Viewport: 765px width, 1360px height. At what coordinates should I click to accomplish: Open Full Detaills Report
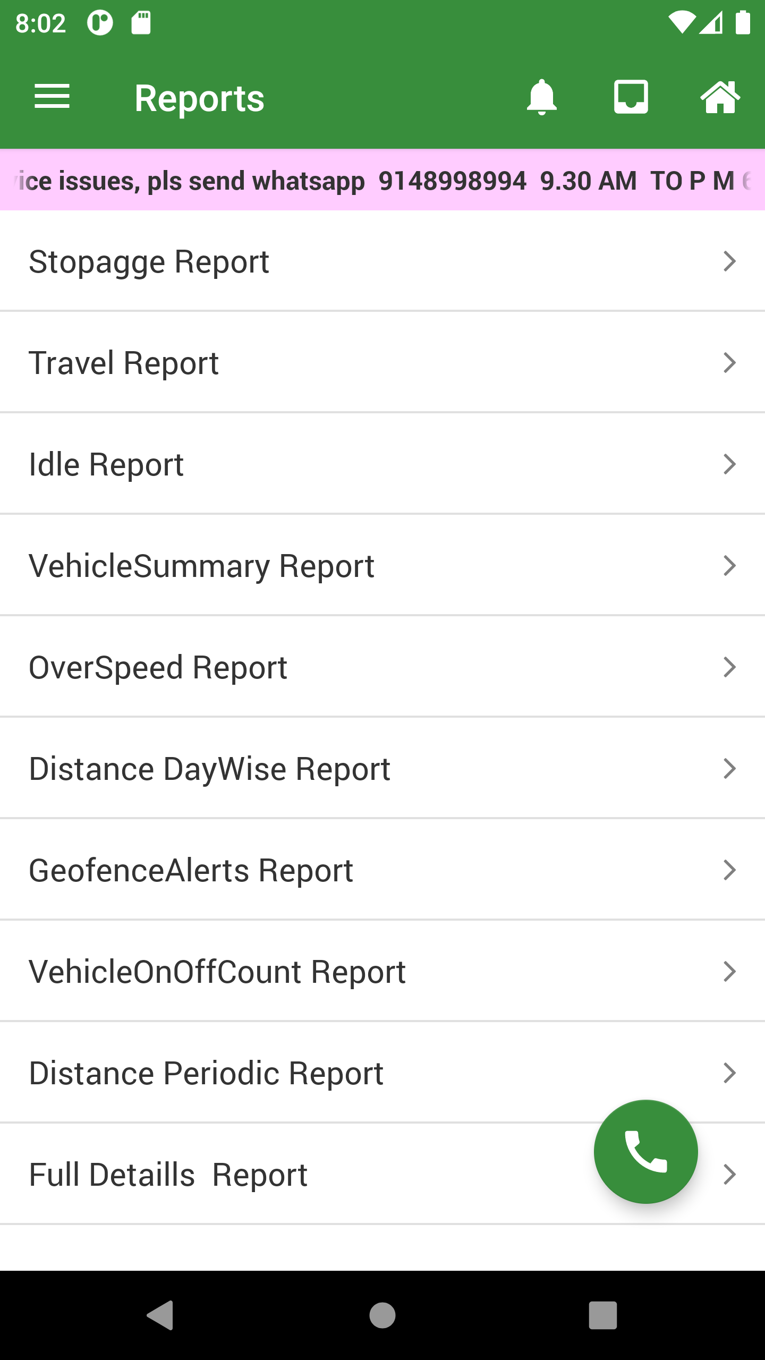[168, 1175]
